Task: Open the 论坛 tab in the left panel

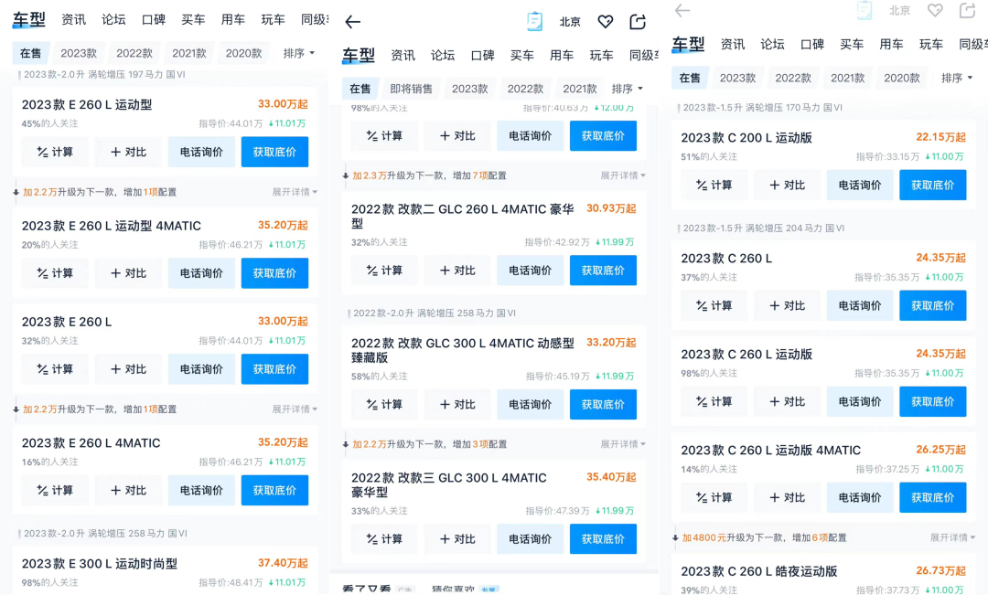Action: tap(113, 19)
